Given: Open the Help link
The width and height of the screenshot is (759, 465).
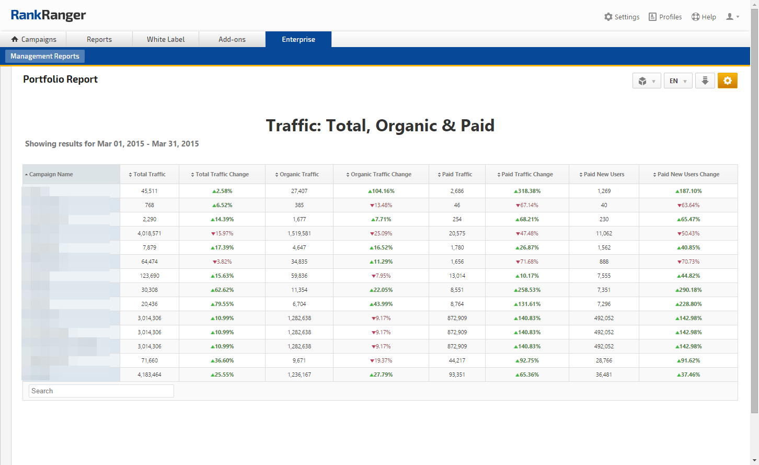Looking at the screenshot, I should [x=704, y=17].
